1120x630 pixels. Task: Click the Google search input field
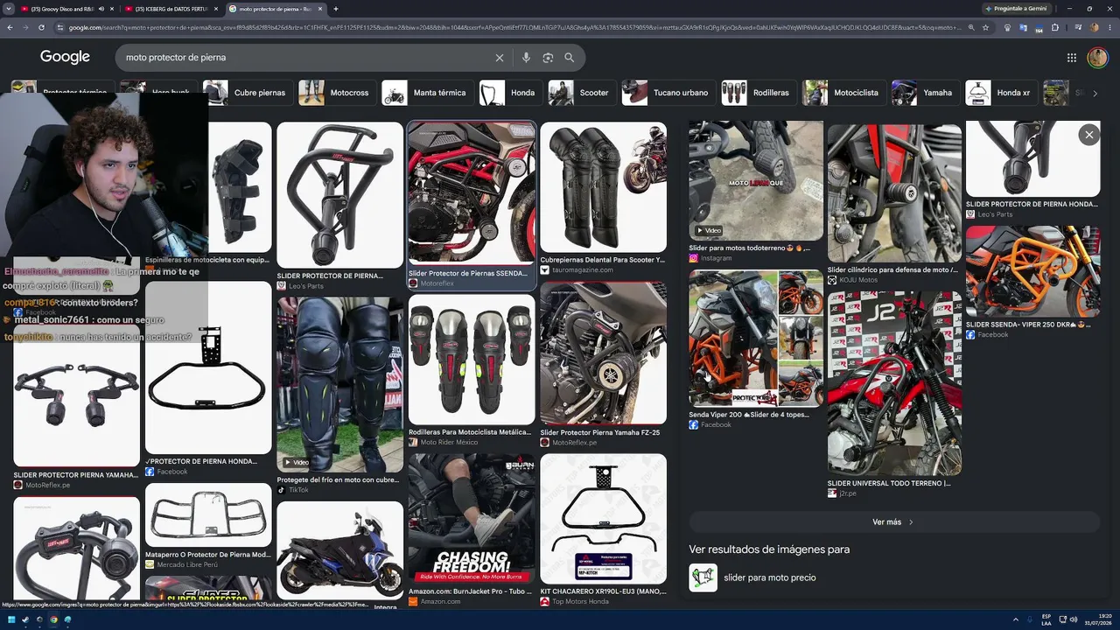point(306,58)
